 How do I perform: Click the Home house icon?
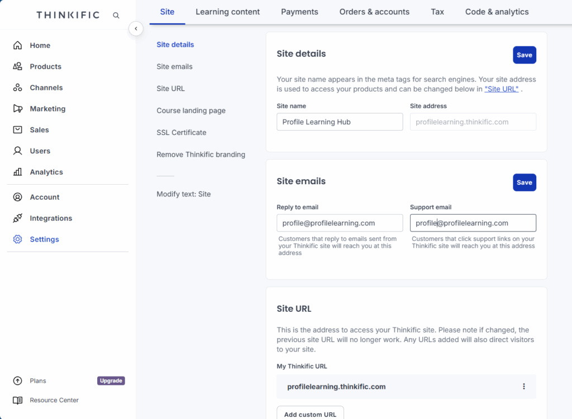(x=18, y=46)
